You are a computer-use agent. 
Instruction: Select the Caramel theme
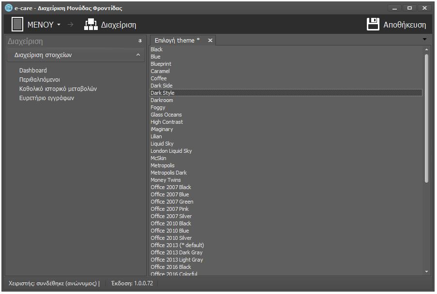pos(286,71)
